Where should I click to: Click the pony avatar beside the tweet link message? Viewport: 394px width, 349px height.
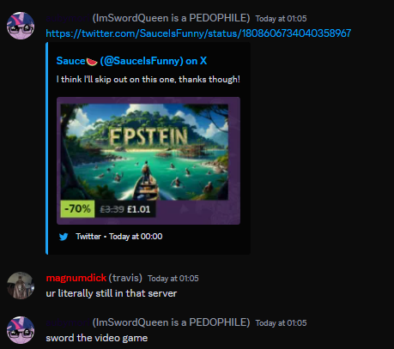(x=21, y=26)
